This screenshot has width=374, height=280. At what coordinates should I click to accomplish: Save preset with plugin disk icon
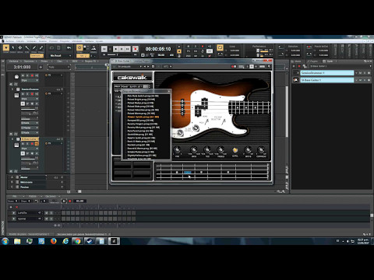pos(153,67)
